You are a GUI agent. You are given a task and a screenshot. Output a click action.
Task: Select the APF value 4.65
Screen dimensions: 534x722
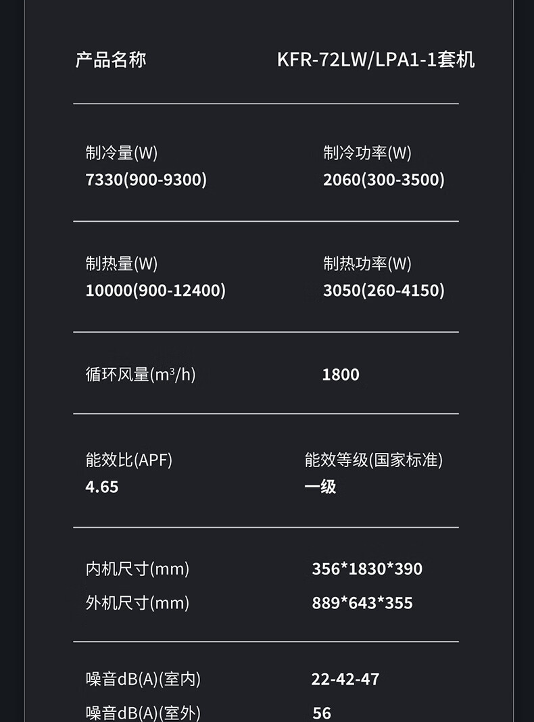(102, 487)
